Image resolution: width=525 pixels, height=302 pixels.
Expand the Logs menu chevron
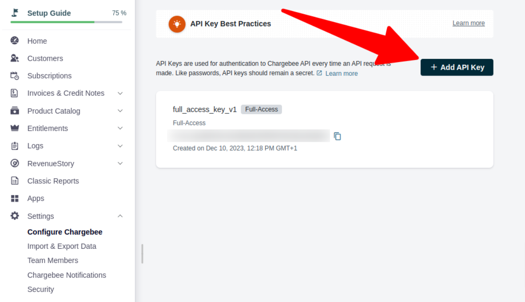(x=120, y=146)
